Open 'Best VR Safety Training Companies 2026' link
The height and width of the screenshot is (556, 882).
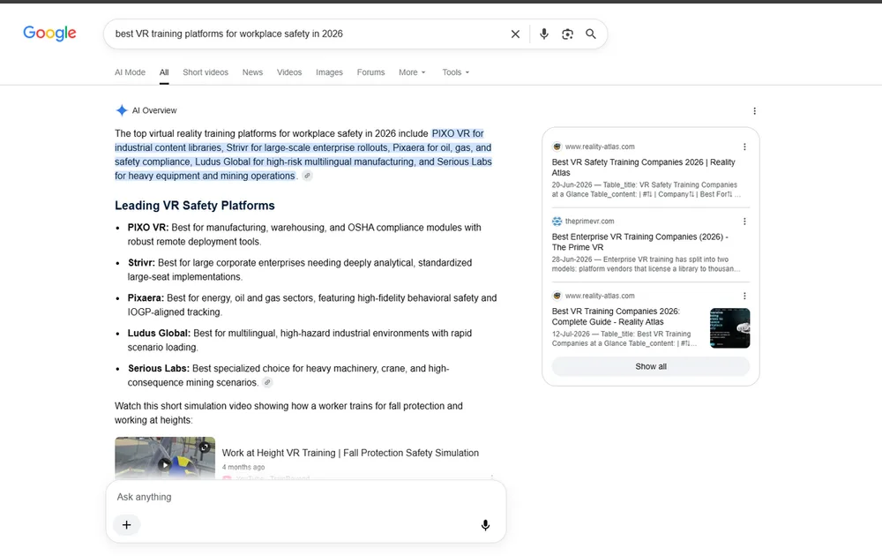click(644, 167)
